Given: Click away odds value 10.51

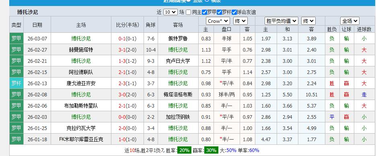Looking at the screenshot, I should (x=312, y=95).
